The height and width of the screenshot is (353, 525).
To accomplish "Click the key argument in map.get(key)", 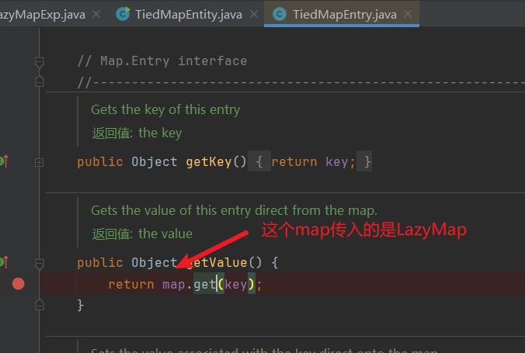I will click(x=236, y=285).
